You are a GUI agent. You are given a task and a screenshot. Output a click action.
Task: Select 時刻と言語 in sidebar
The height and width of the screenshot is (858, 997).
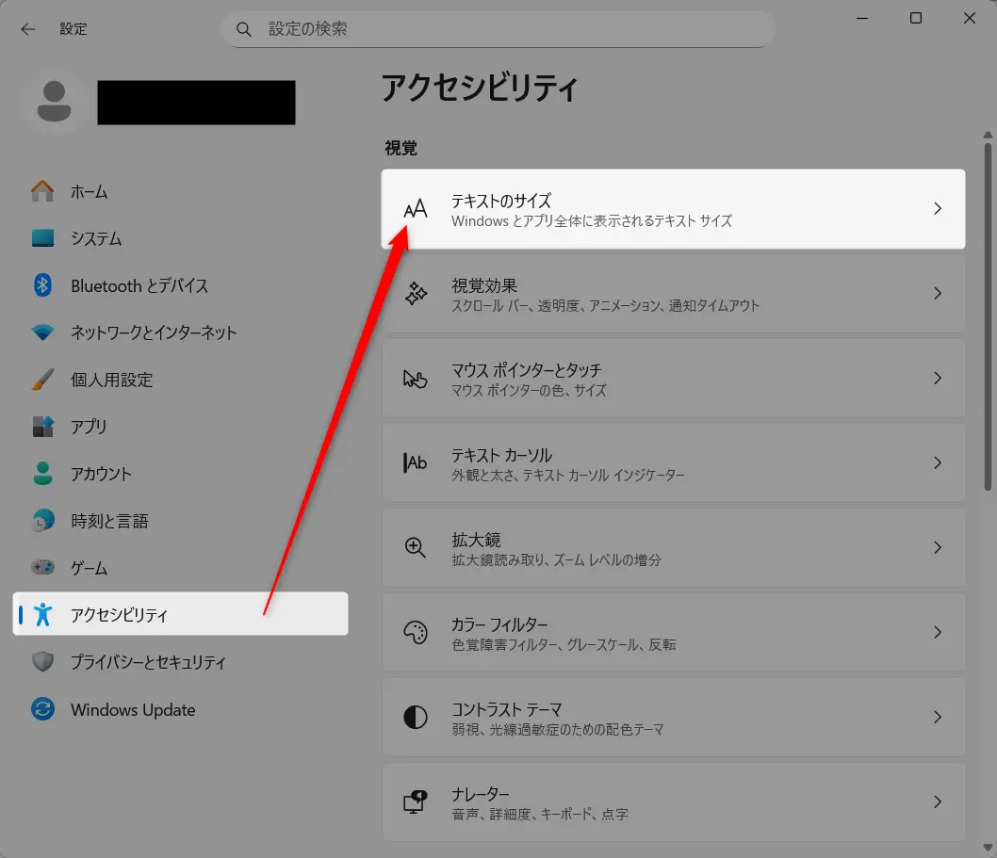tap(180, 521)
